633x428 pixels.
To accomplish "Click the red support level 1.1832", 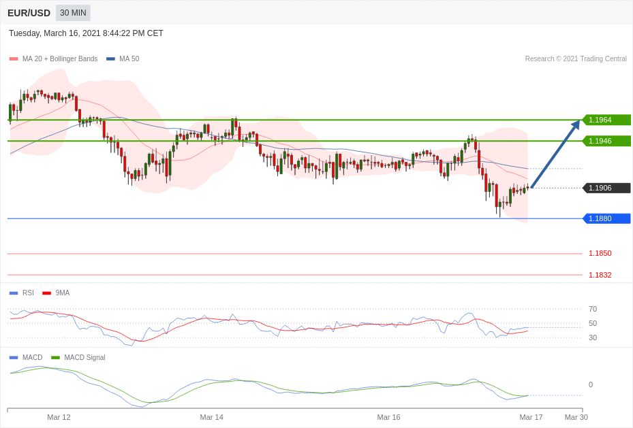I will click(x=600, y=275).
